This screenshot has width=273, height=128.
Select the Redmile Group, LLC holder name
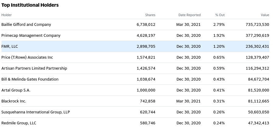[x=19, y=123]
